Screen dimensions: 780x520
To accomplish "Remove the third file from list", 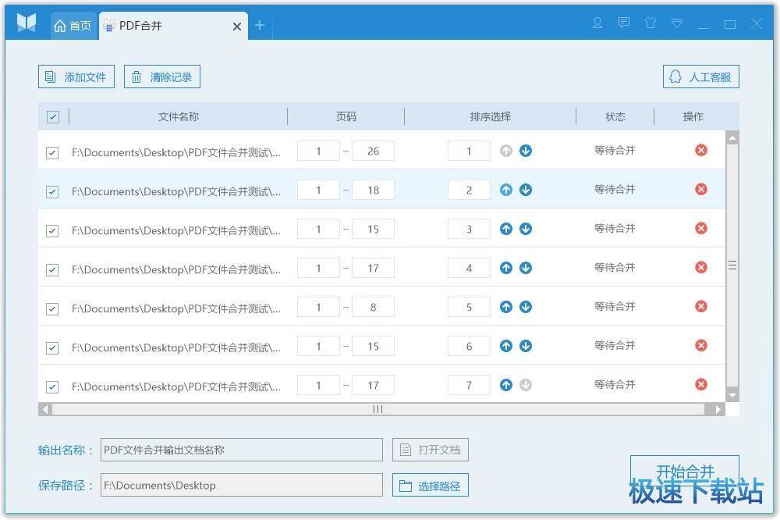I will coord(701,229).
